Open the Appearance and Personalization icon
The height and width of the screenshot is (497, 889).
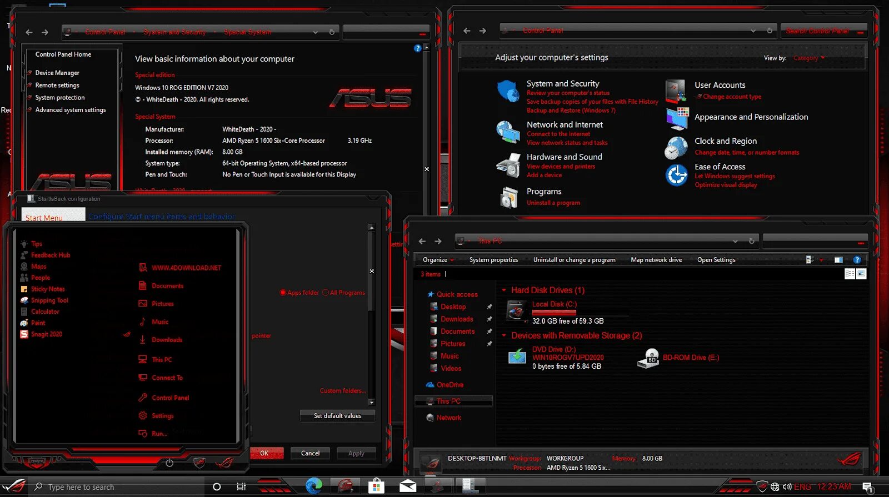[x=677, y=118]
